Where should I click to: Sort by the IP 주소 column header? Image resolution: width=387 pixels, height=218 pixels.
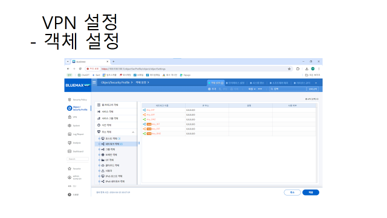(207, 105)
